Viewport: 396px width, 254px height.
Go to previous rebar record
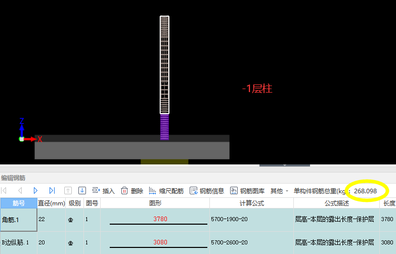(20, 191)
